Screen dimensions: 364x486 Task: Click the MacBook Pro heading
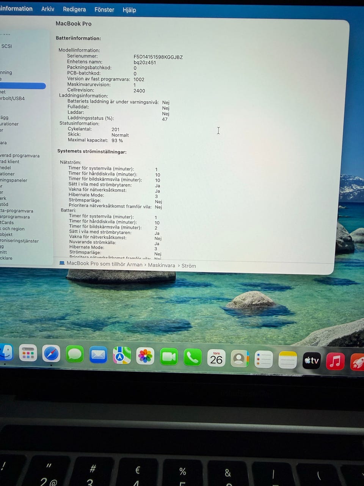[74, 24]
